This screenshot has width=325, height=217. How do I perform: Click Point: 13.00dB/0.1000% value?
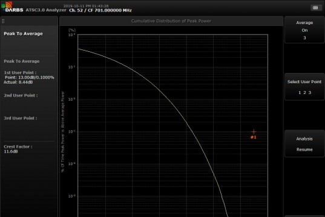click(30, 77)
